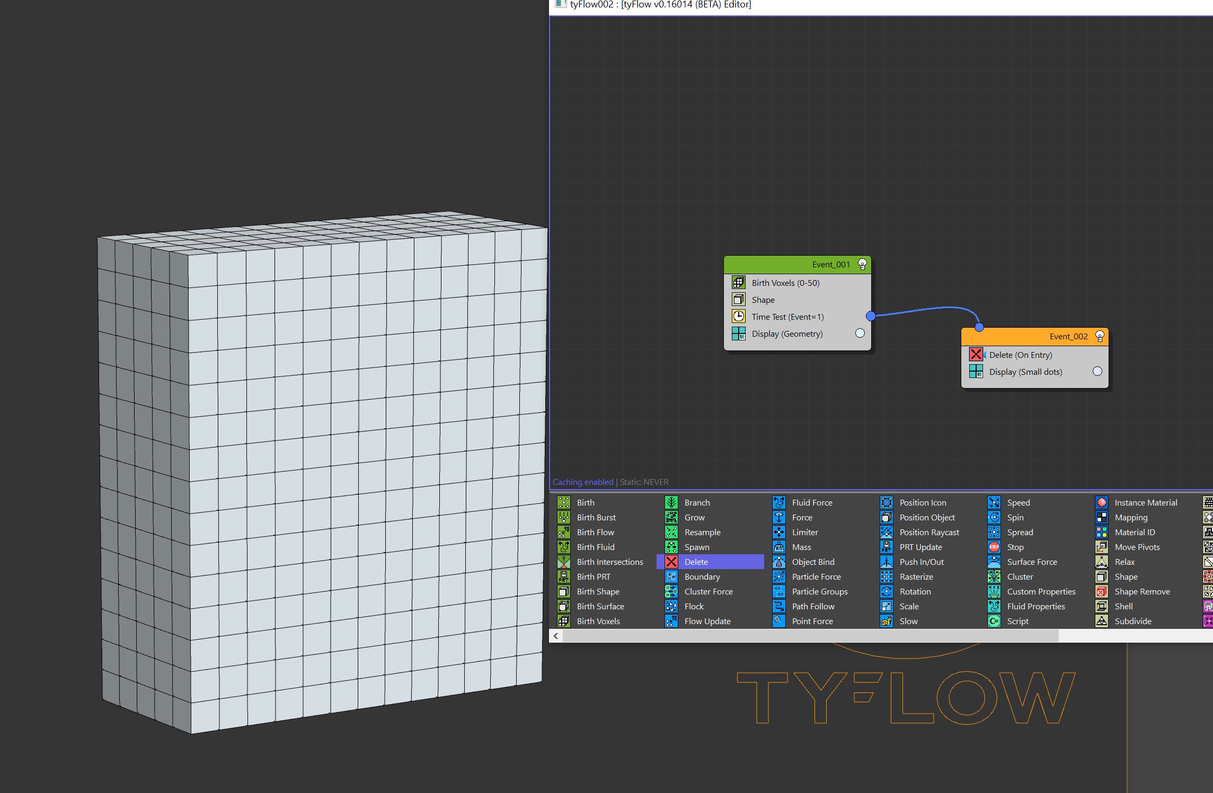Image resolution: width=1213 pixels, height=793 pixels.
Task: Click the operator list horizontal scrollbar thumb
Action: click(x=811, y=636)
